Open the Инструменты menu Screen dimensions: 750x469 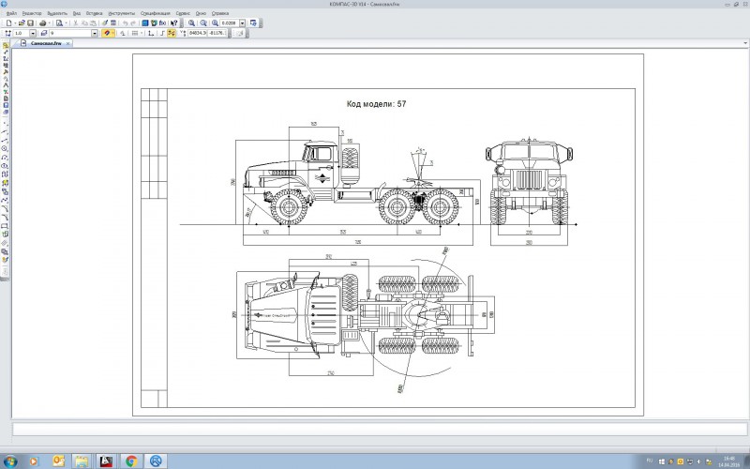(x=121, y=13)
